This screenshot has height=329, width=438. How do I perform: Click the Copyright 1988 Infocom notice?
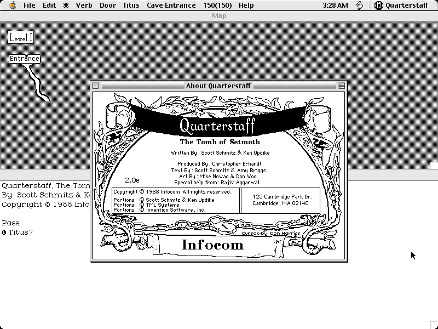172,191
